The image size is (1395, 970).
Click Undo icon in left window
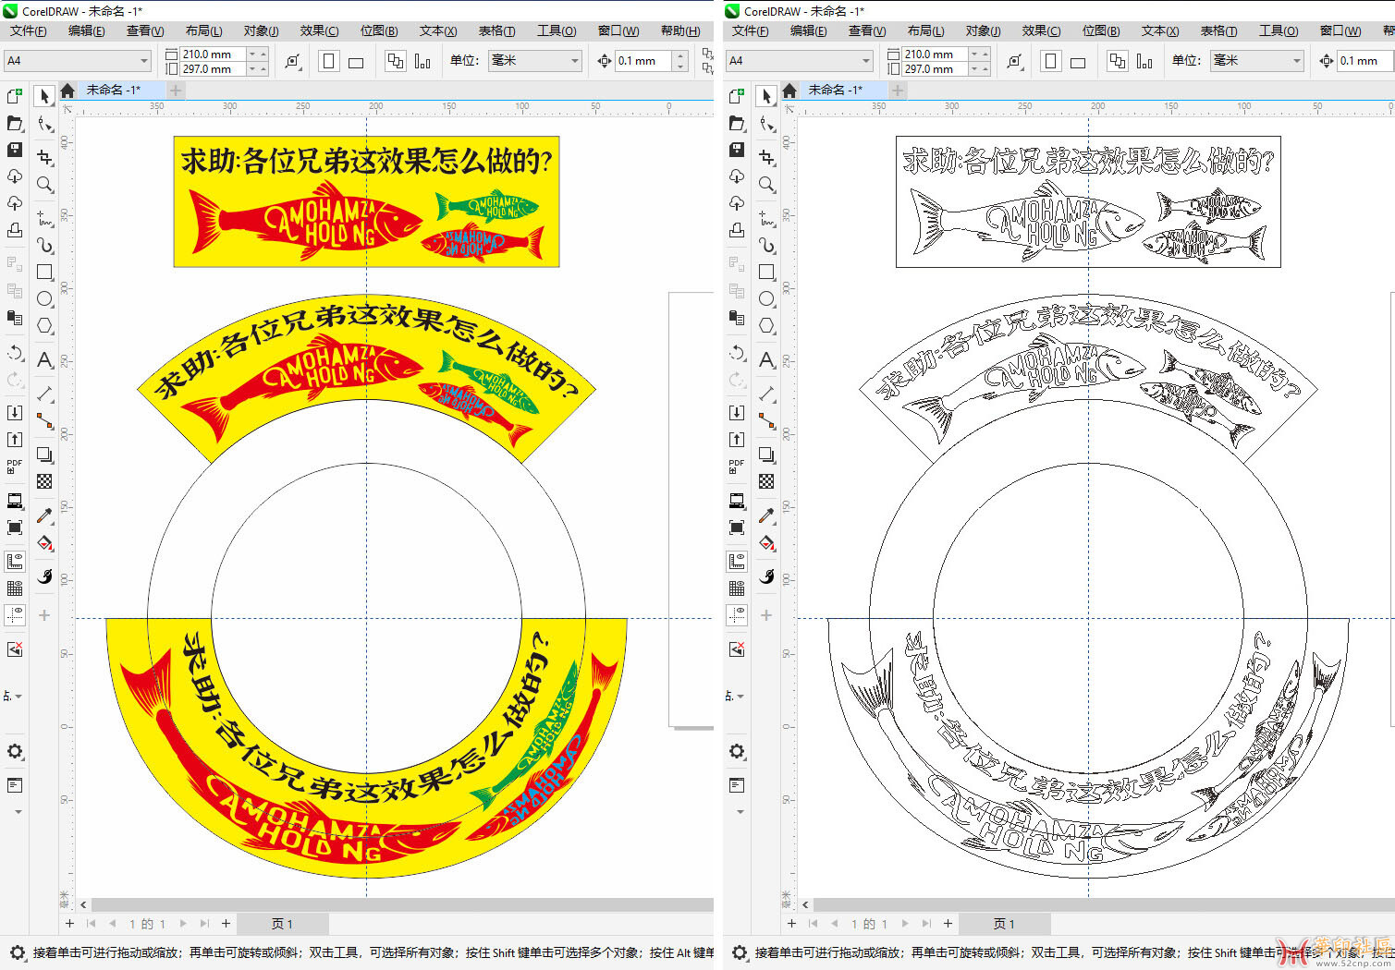point(15,353)
